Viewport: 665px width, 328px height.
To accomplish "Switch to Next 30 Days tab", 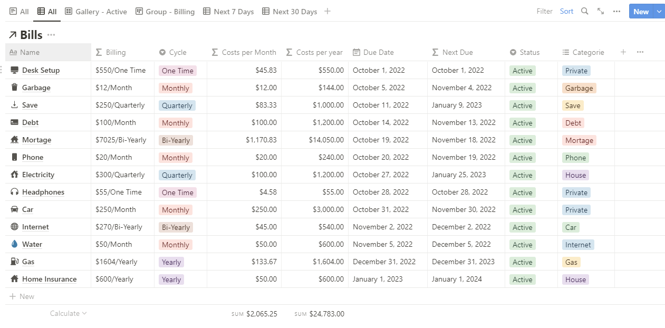I will 290,12.
